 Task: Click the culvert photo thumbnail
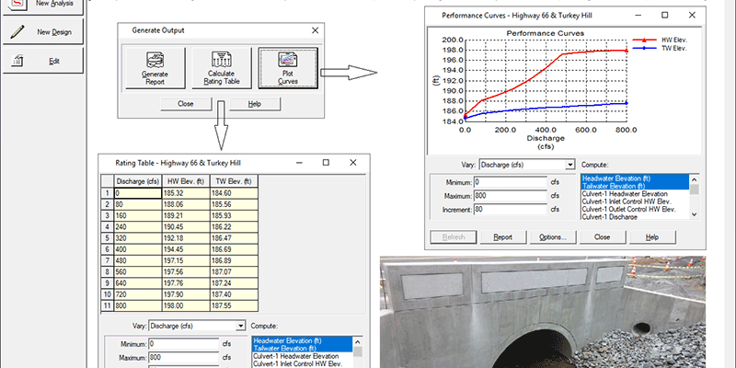pyautogui.click(x=543, y=312)
